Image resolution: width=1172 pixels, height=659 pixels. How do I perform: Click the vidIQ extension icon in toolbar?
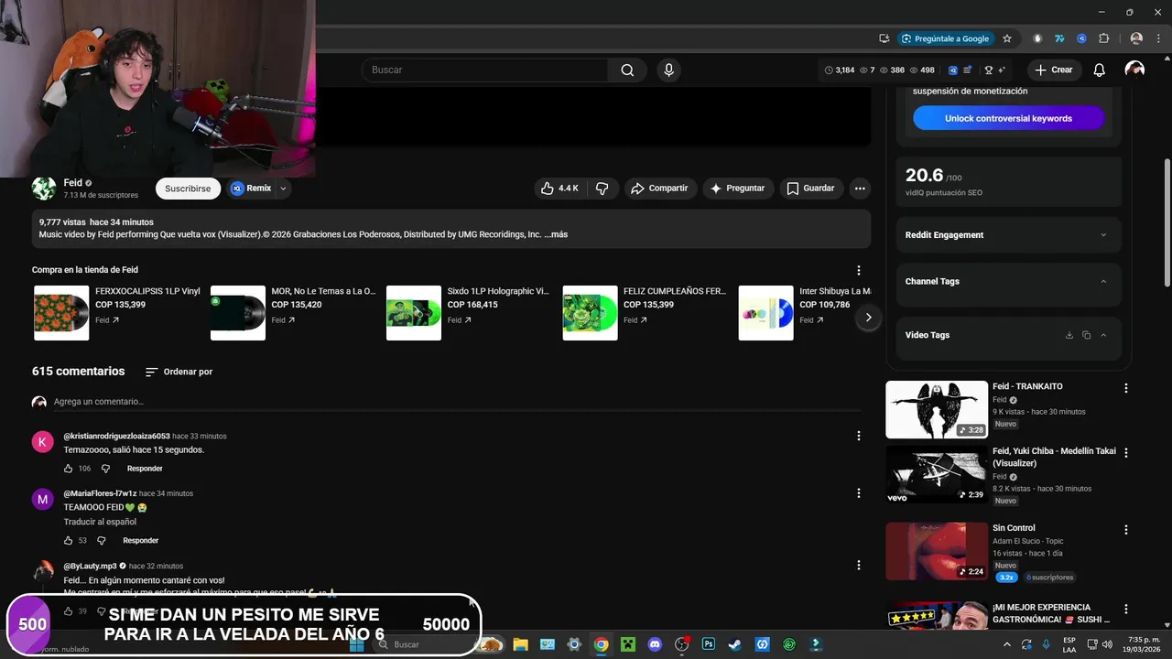pos(1081,38)
